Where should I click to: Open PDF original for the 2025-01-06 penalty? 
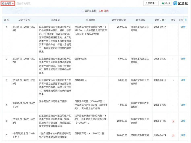click(173, 121)
